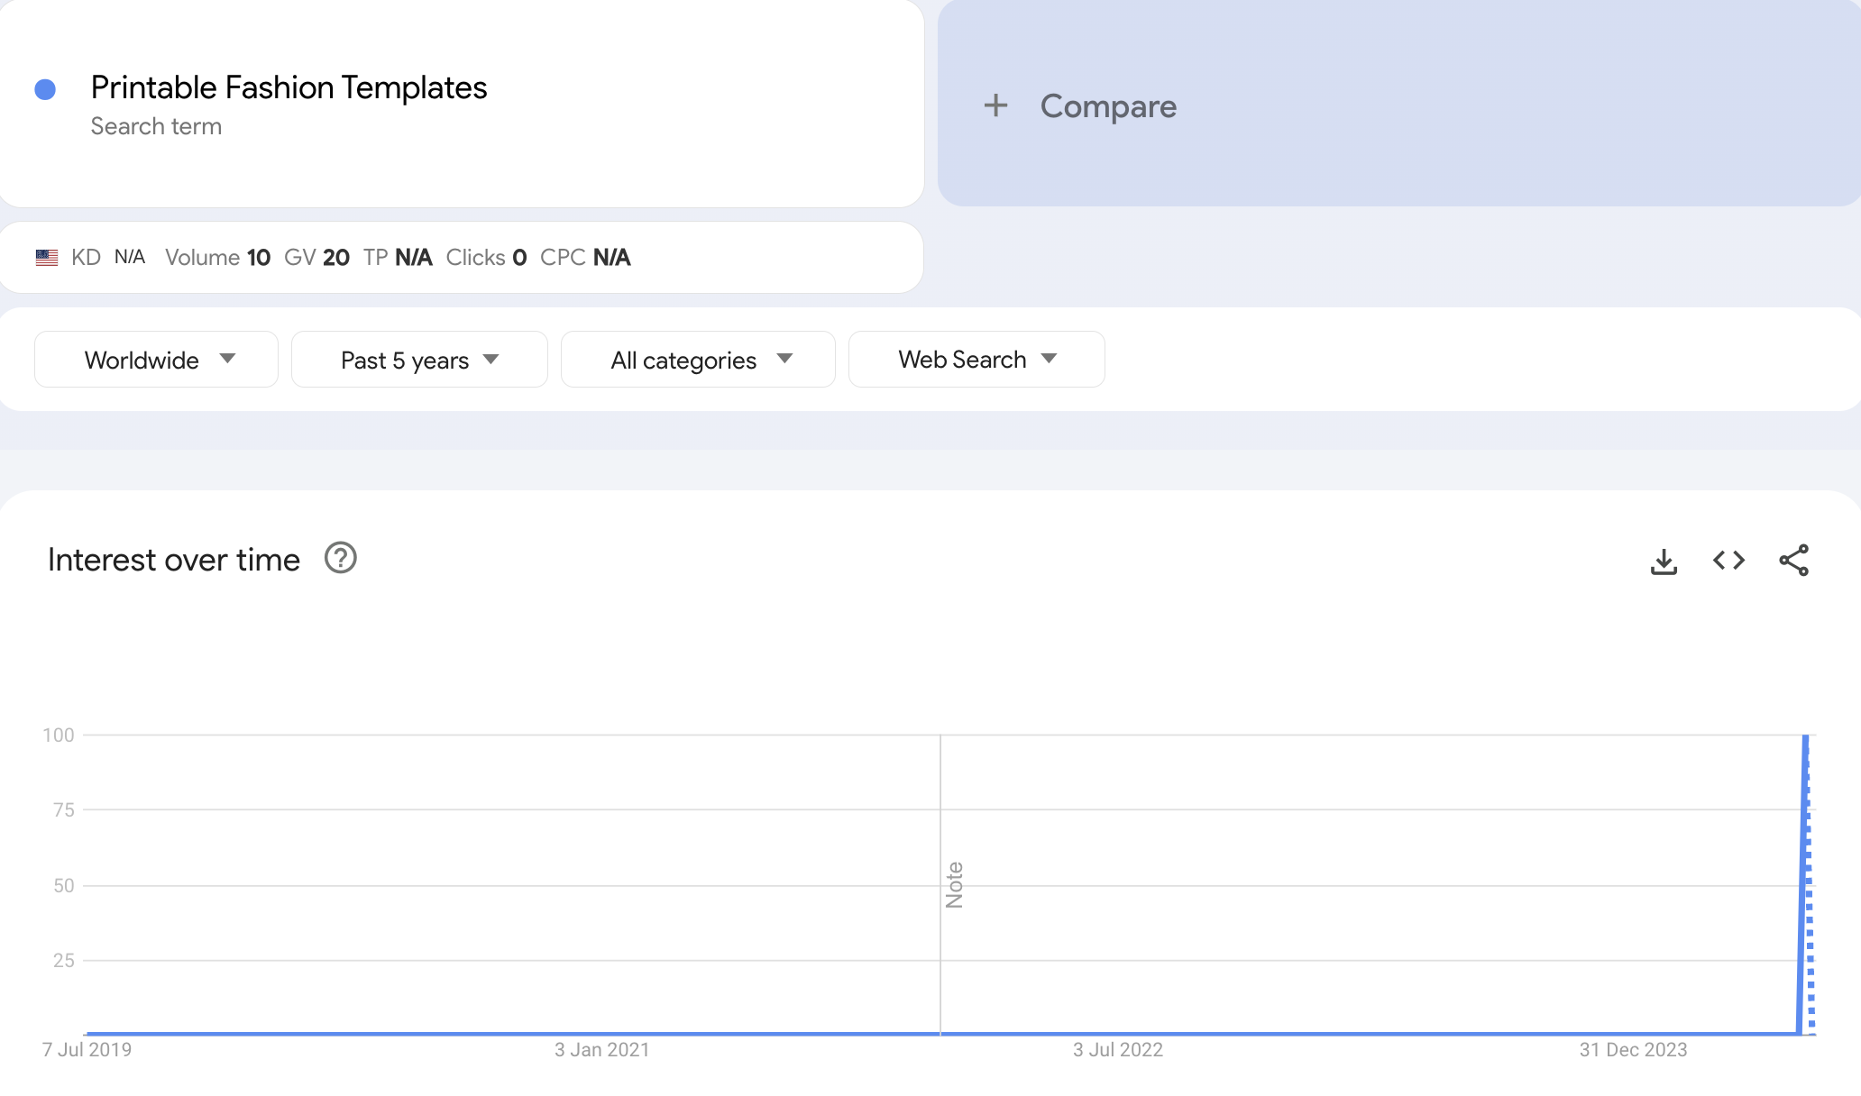Viewport: 1861px width, 1096px height.
Task: Click the embed code icon
Action: coord(1728,561)
